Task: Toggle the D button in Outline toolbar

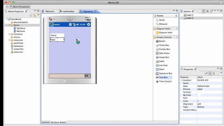Action: point(208,11)
